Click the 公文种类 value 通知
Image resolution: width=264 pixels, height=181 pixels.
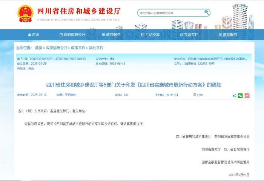pos(112,59)
